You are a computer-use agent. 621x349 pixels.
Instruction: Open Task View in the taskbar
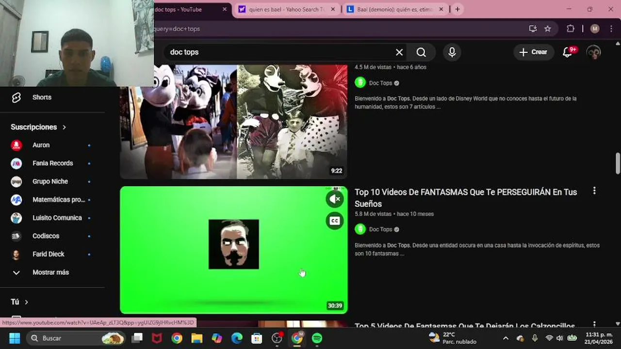coord(138,338)
